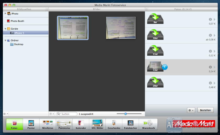The width and height of the screenshot is (220, 135).
Task: Select iPhone 5 device in sidebar
Action: (26, 33)
